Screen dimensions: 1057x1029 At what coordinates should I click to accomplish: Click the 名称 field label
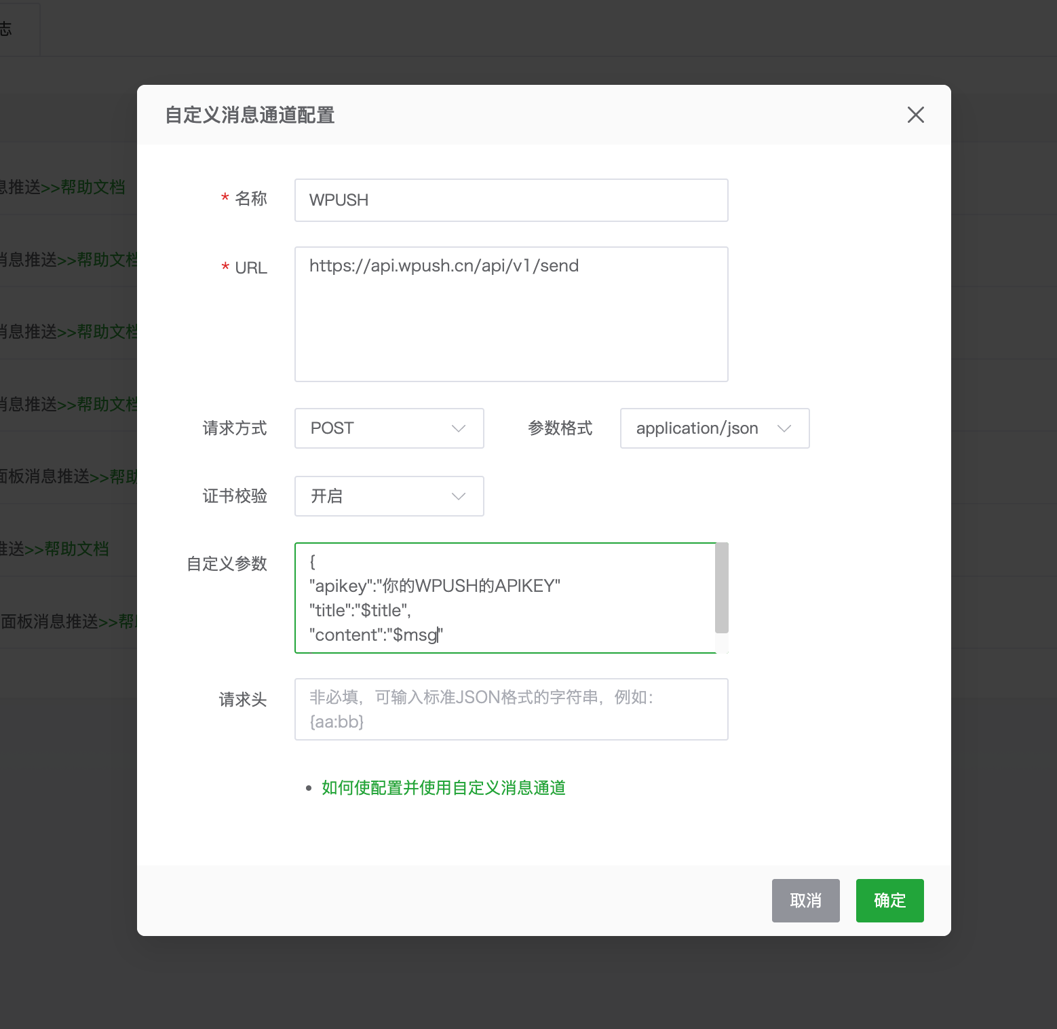tap(251, 199)
